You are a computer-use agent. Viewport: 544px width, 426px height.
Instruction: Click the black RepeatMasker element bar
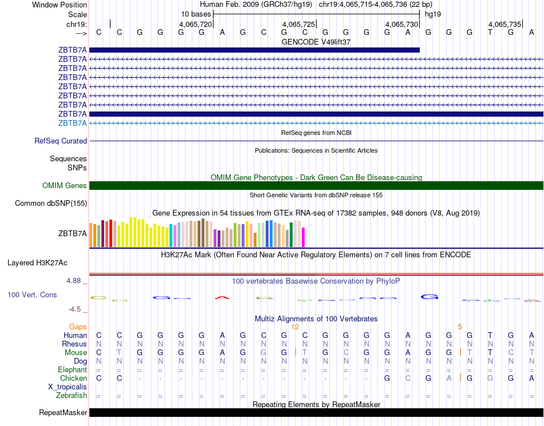[316, 412]
